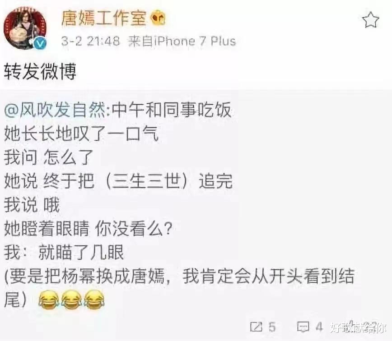392x341 pixels.
Task: Click the line 她说 终于把（三生三世）追完
Action: (118, 181)
